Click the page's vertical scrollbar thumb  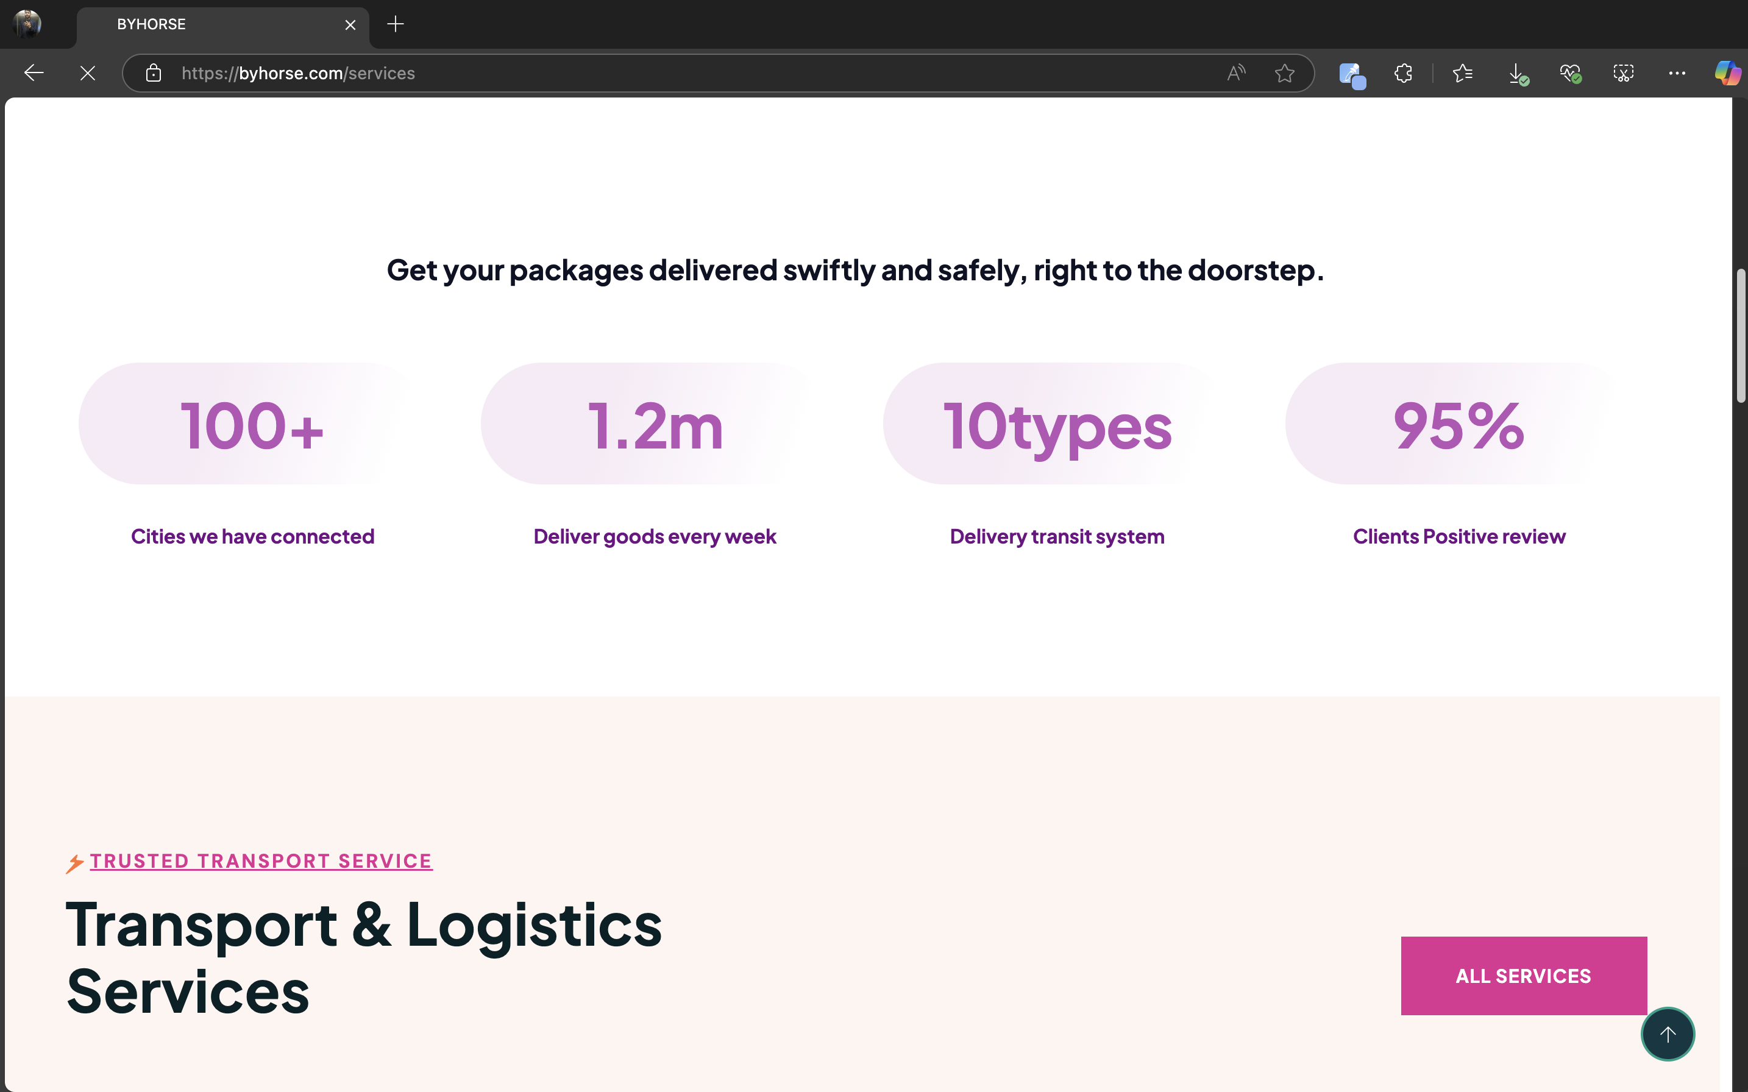click(1741, 336)
